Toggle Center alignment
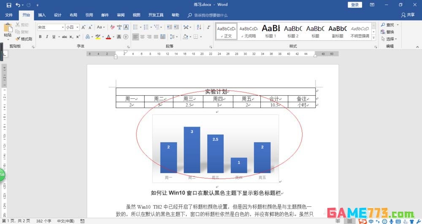The height and width of the screenshot is (224, 422). [142, 37]
